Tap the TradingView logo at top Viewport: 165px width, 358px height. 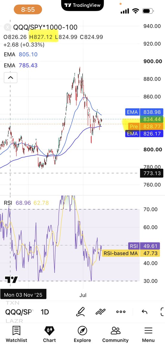pos(82,5)
